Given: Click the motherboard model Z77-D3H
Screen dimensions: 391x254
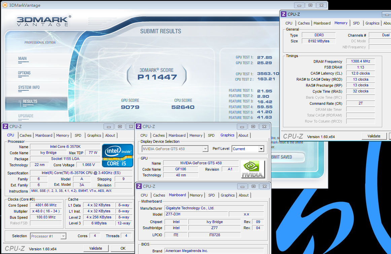Looking at the screenshot, I should tap(196, 214).
